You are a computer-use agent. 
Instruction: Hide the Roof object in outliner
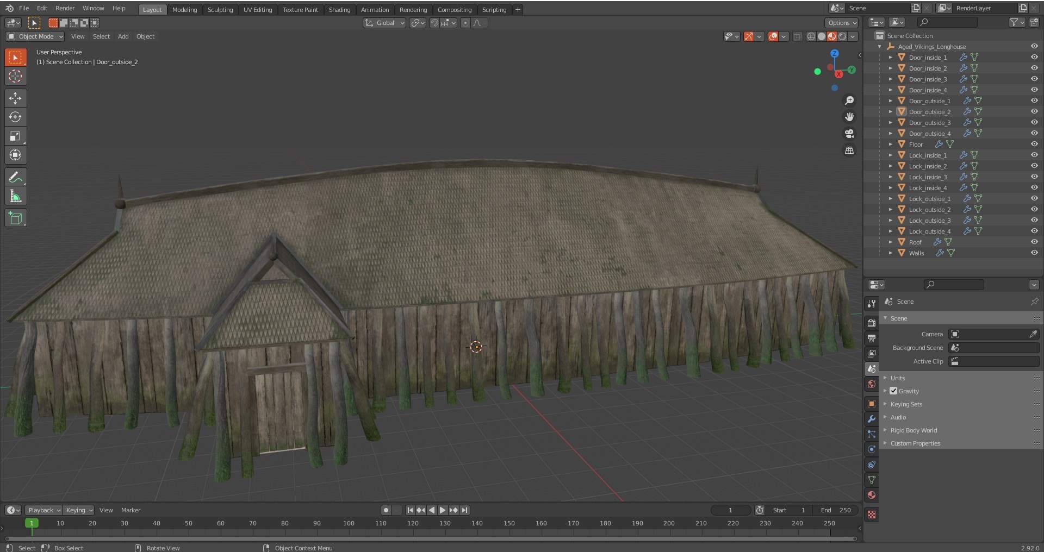[1034, 242]
